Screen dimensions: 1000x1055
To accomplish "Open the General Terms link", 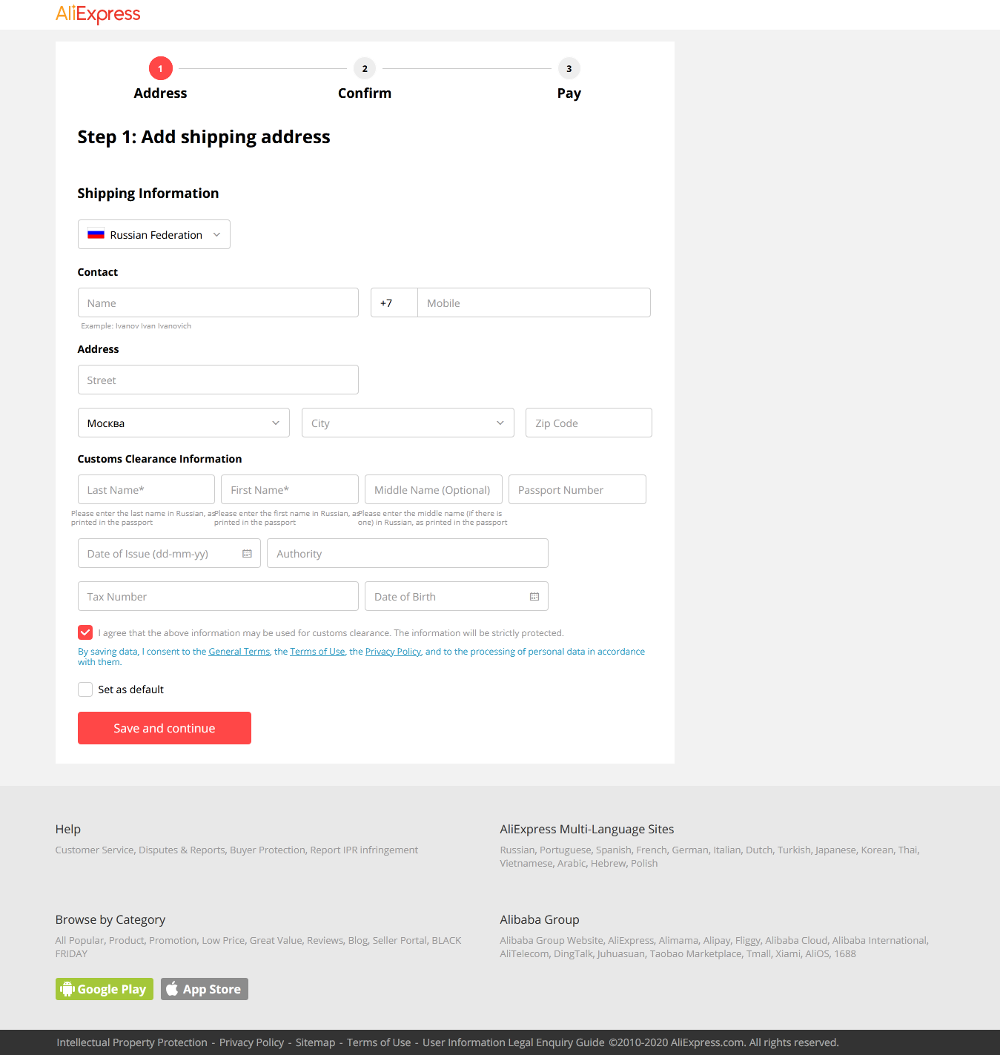I will (239, 652).
